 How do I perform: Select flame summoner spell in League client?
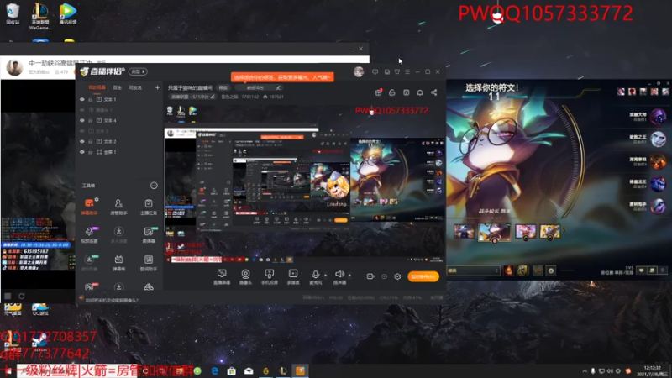tap(508, 270)
